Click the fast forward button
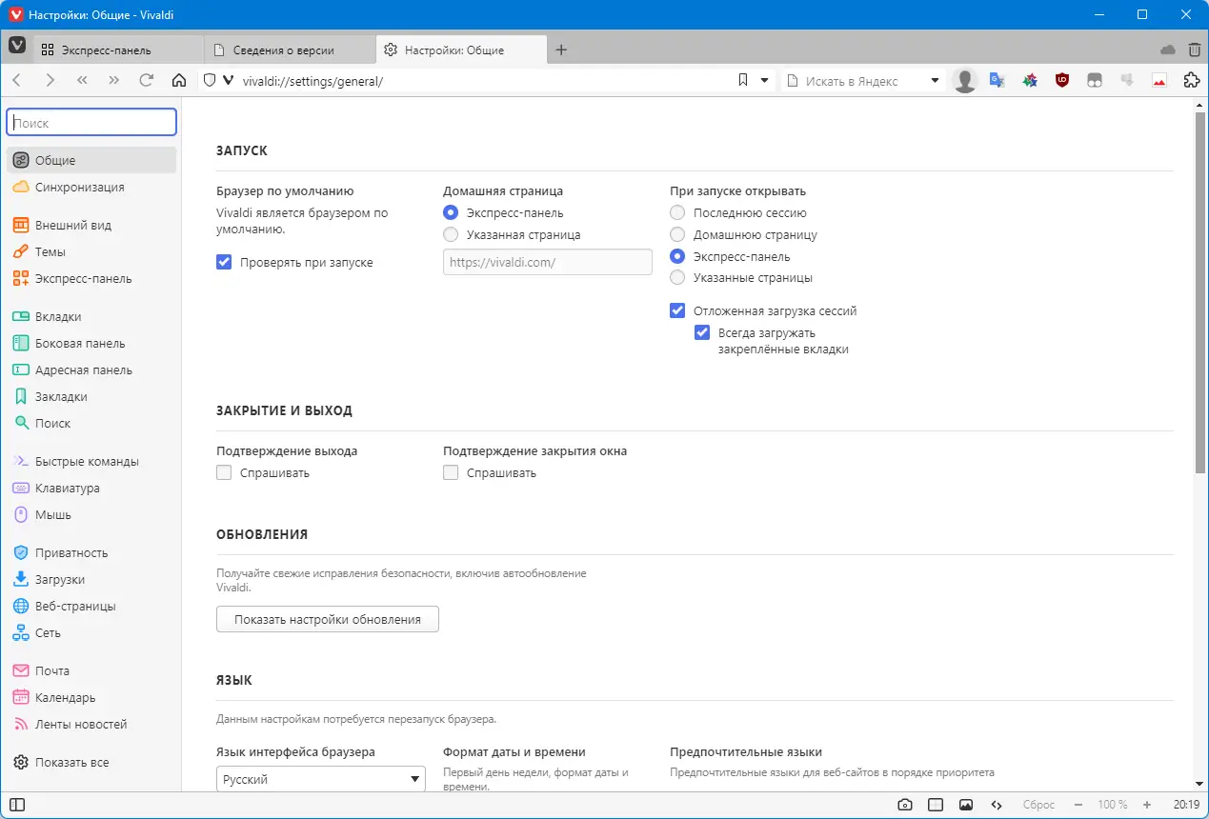Image resolution: width=1209 pixels, height=819 pixels. 114,81
